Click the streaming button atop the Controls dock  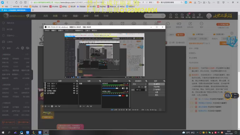coord(157,84)
